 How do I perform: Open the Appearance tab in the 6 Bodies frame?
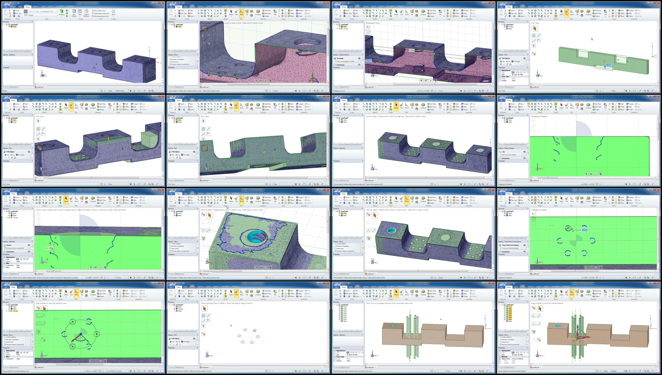point(510,367)
